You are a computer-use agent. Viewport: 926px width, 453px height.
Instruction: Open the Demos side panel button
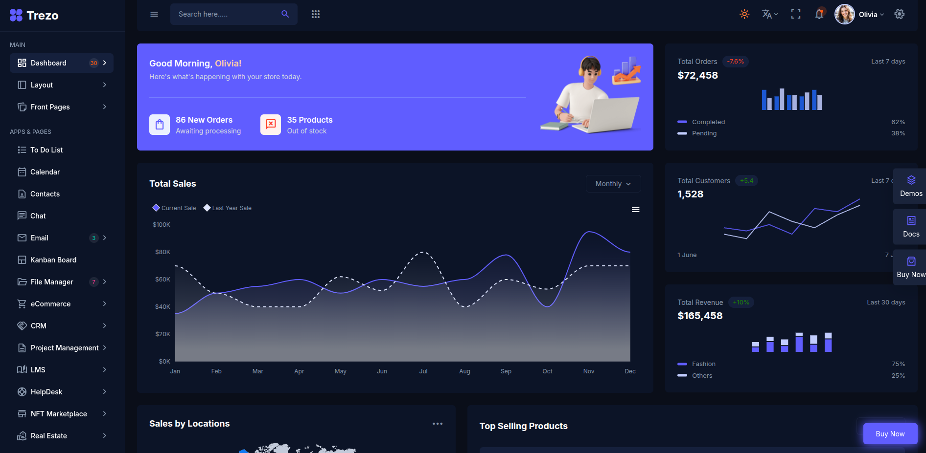click(911, 186)
